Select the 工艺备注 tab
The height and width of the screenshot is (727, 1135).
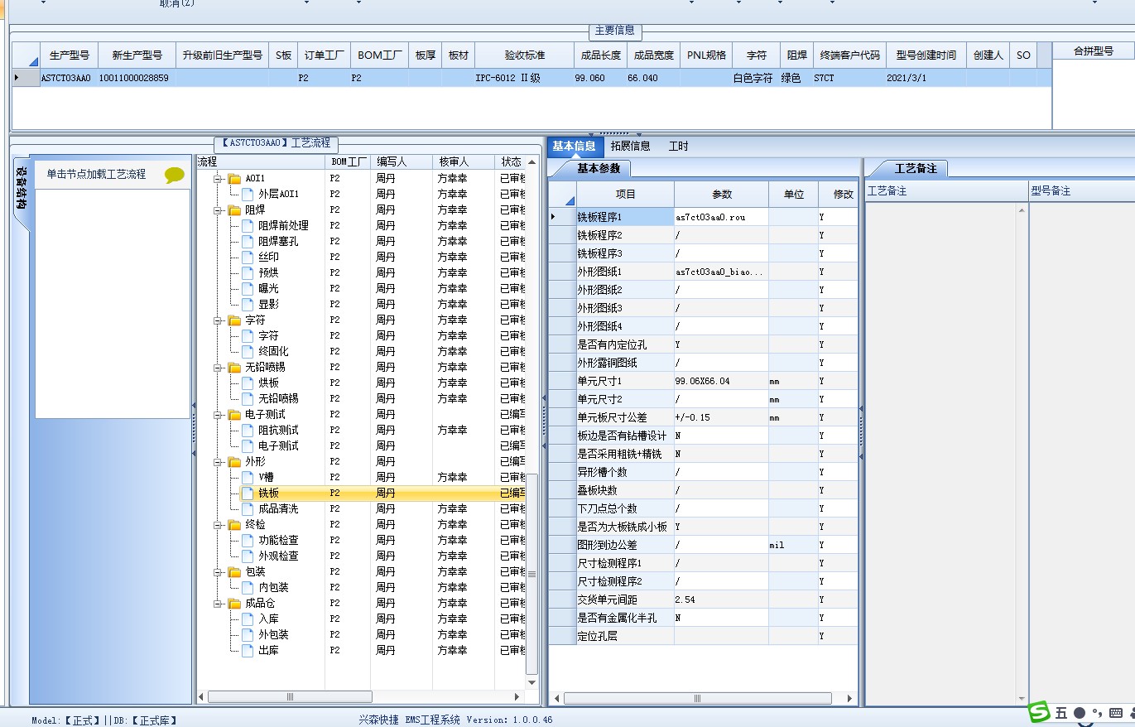(x=916, y=169)
